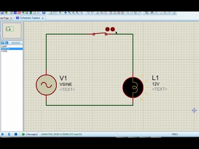
Task: Click the Play simulation button
Action: (2, 134)
